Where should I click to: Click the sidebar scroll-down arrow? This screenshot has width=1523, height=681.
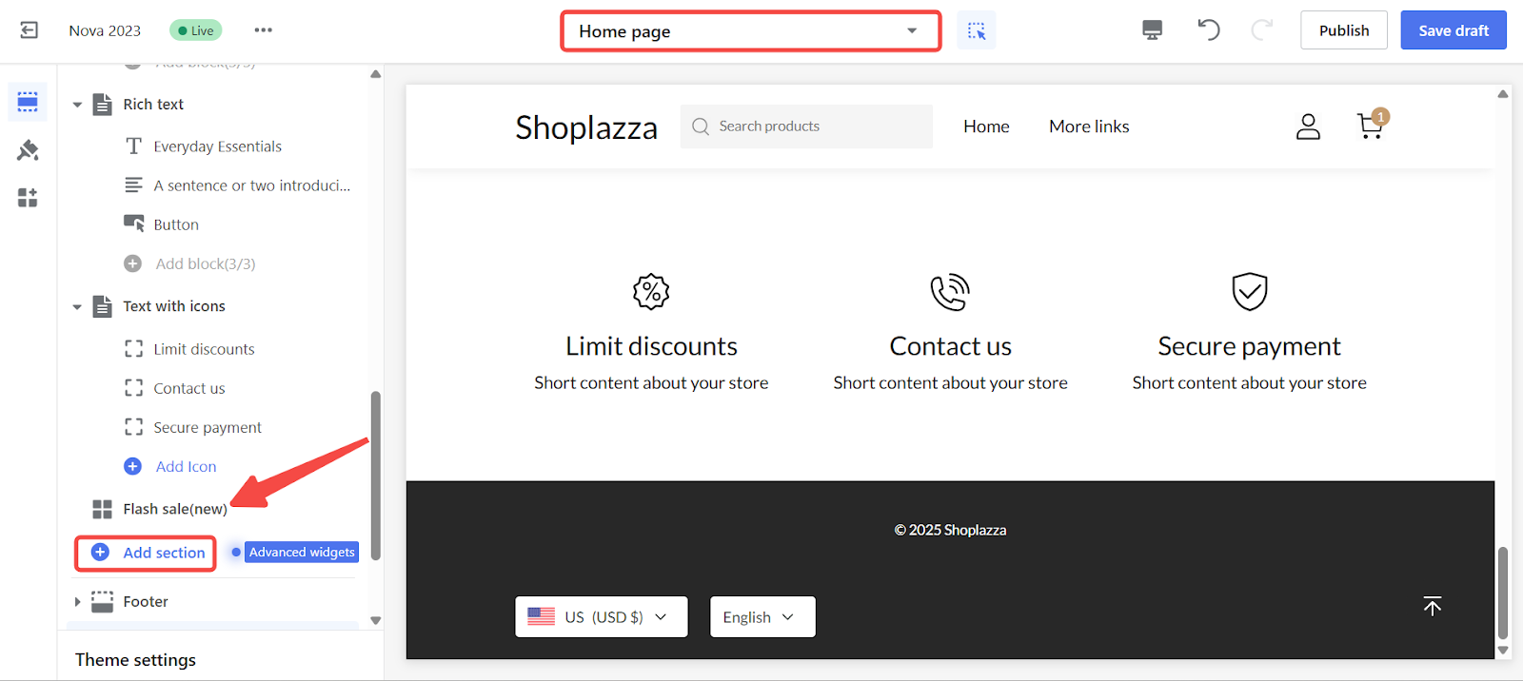(375, 620)
